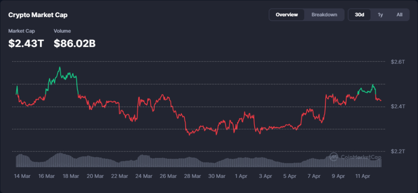This screenshot has height=193, width=418.
Task: Click the CoinMarketCap watermark text
Action: (x=360, y=157)
